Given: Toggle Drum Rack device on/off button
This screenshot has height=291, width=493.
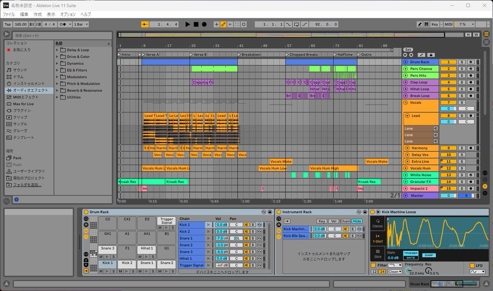Looking at the screenshot, I should pos(86,212).
